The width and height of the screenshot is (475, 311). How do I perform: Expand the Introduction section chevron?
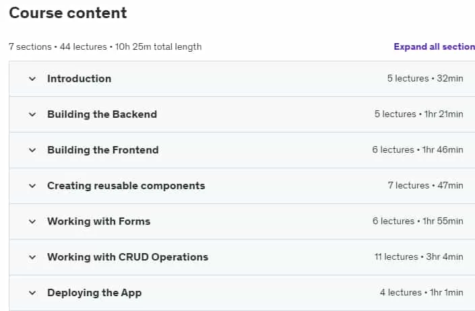[x=32, y=79]
